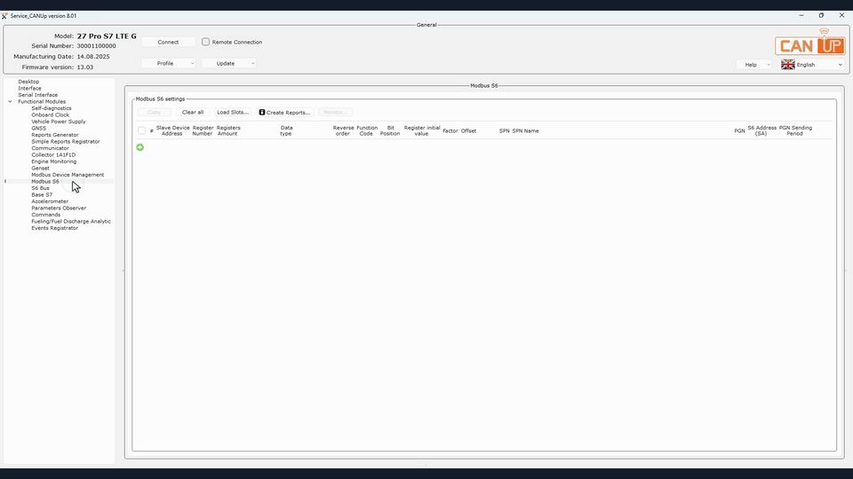Collapse the Functional Modules tree node
Screen dimensions: 853x479
coord(11,101)
